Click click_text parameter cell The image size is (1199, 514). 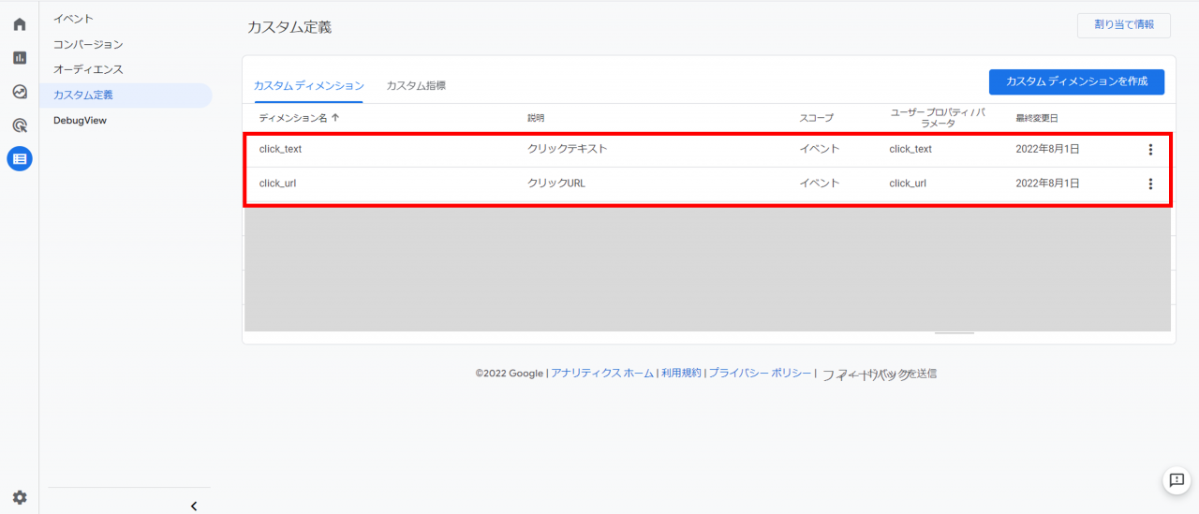[910, 149]
